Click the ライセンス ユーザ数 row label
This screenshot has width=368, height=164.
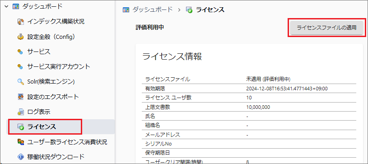pyautogui.click(x=168, y=98)
